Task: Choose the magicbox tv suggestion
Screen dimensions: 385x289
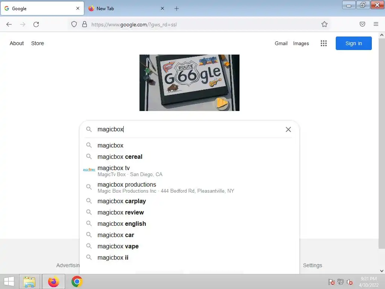Action: coord(189,171)
